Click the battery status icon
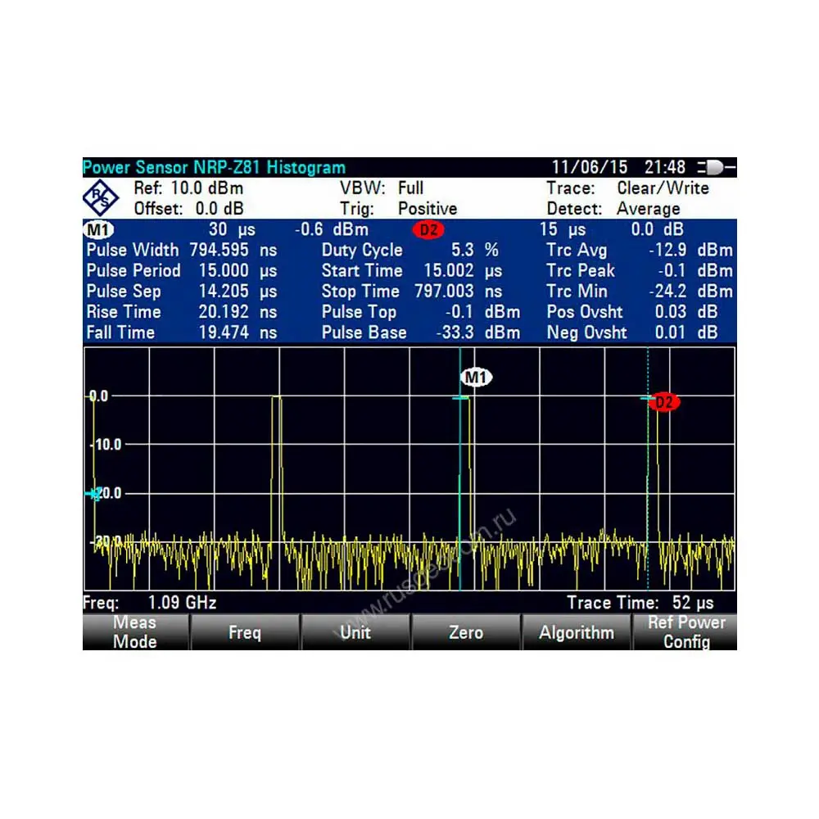819x819 pixels. (716, 168)
